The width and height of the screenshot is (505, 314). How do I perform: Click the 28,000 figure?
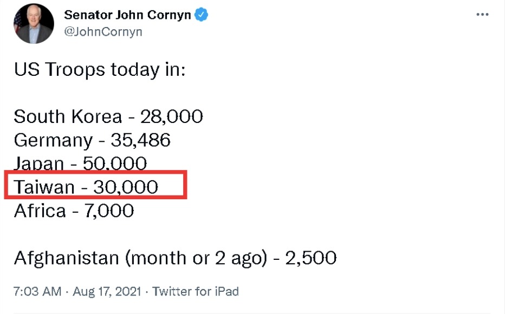172,116
